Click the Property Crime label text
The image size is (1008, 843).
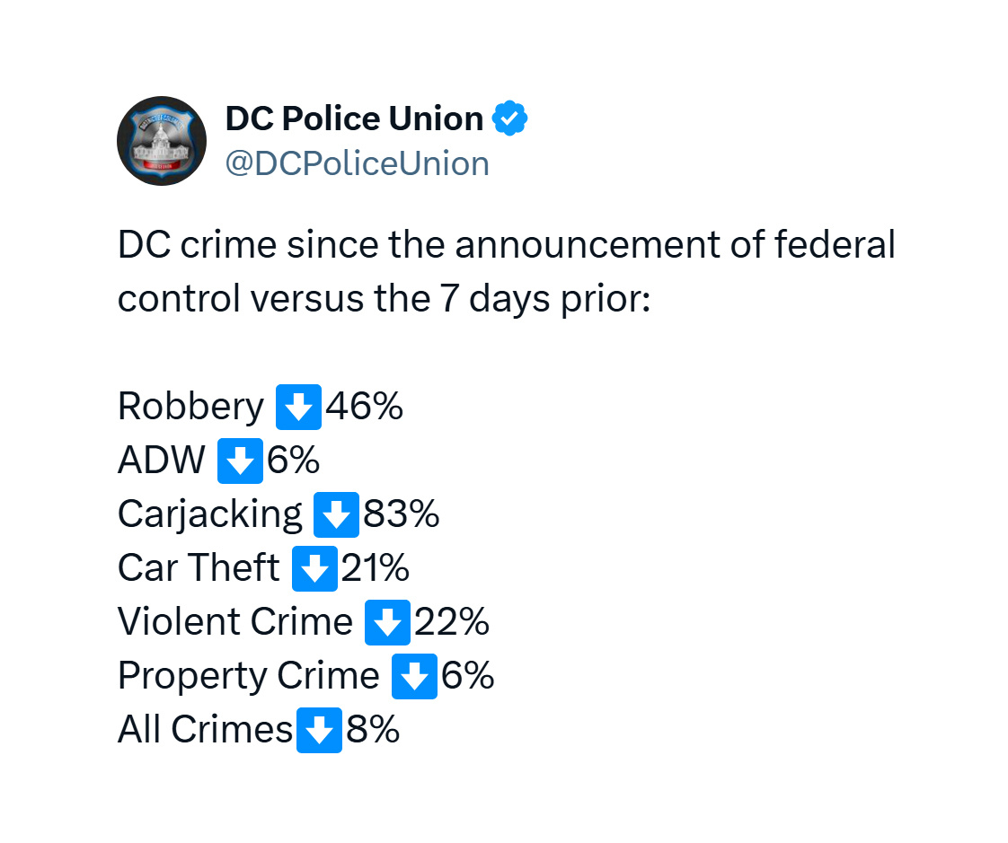[249, 677]
